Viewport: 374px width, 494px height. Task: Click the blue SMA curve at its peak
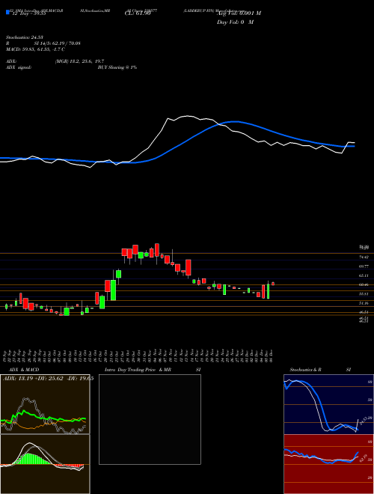[x=236, y=121]
